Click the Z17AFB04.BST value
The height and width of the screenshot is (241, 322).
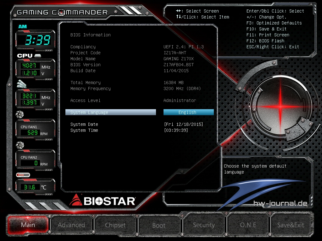click(179, 65)
